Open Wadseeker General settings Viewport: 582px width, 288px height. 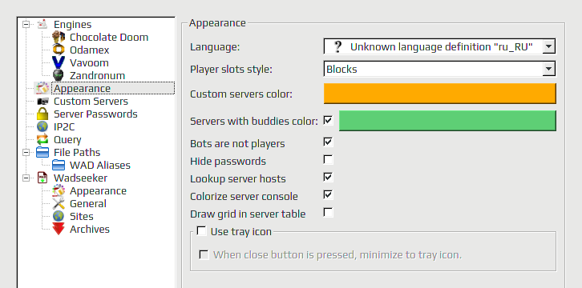pos(88,203)
